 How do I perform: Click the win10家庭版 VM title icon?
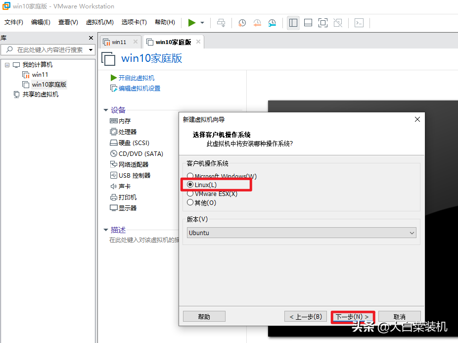click(x=109, y=58)
